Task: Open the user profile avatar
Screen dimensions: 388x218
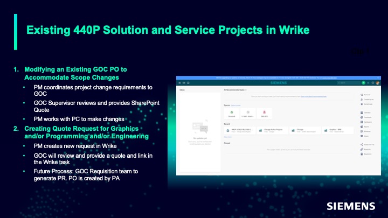Action: click(378, 83)
